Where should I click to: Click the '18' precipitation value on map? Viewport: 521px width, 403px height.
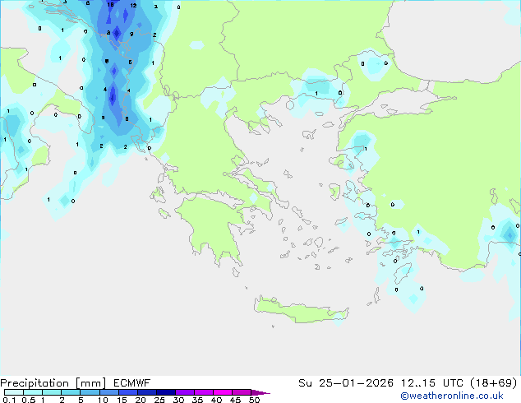pyautogui.click(x=111, y=5)
